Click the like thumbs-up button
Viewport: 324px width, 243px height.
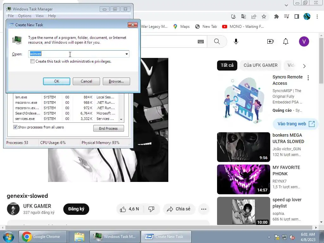(x=130, y=209)
